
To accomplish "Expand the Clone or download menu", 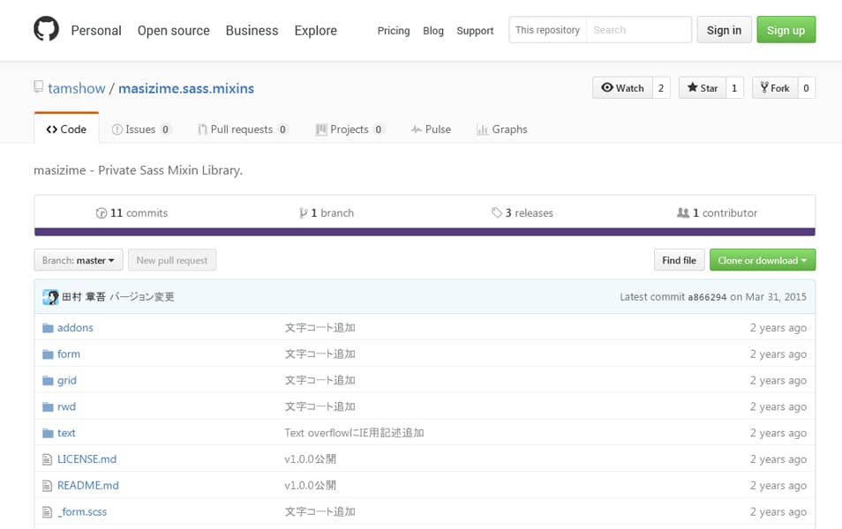I will click(763, 260).
